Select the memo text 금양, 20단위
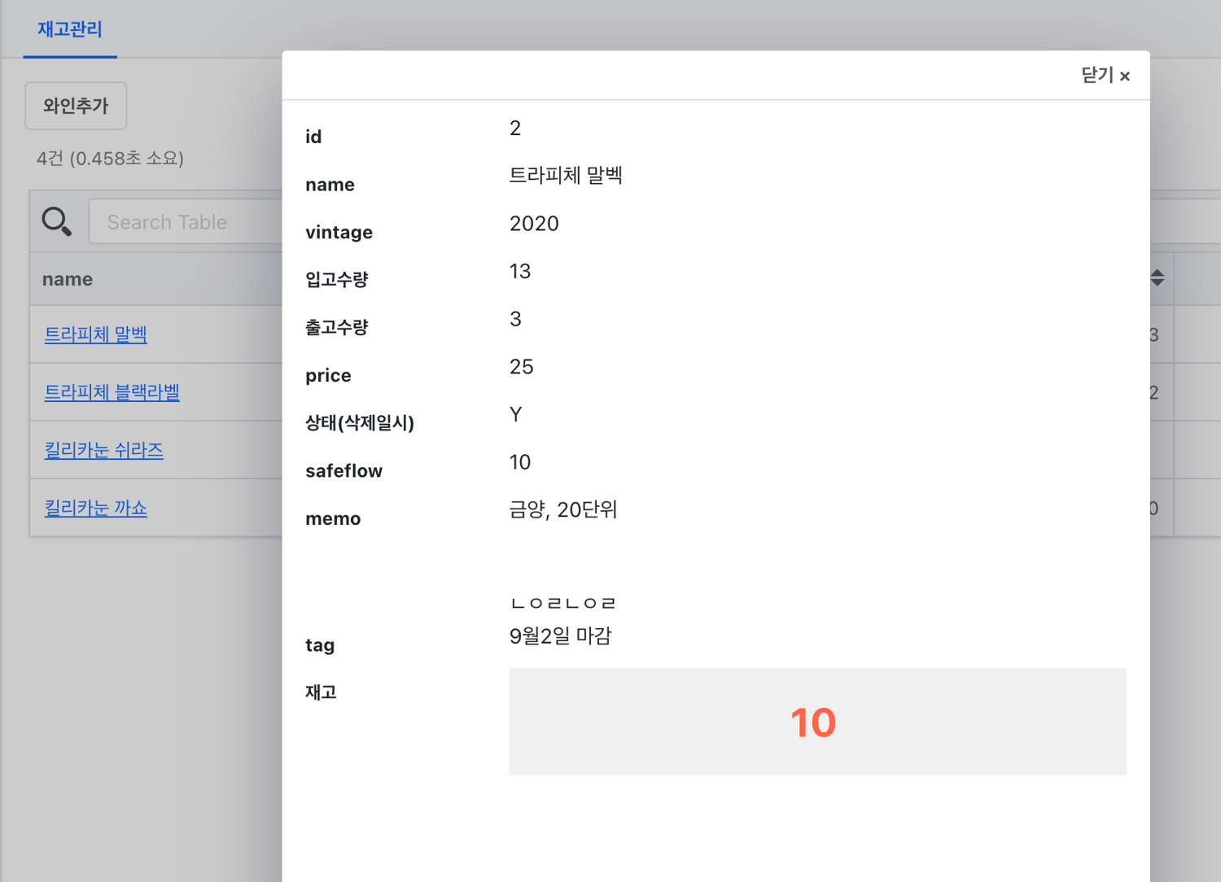Image resolution: width=1221 pixels, height=882 pixels. [x=563, y=509]
